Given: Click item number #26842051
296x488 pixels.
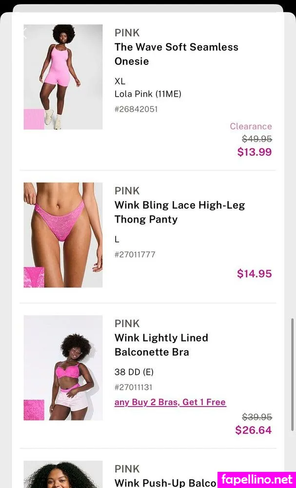Looking at the screenshot, I should point(136,109).
